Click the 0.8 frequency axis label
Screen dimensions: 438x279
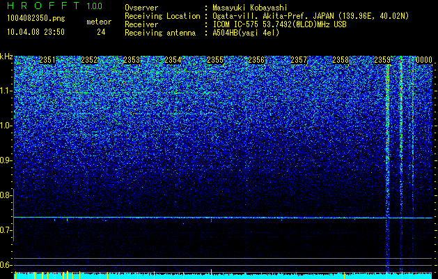6,195
